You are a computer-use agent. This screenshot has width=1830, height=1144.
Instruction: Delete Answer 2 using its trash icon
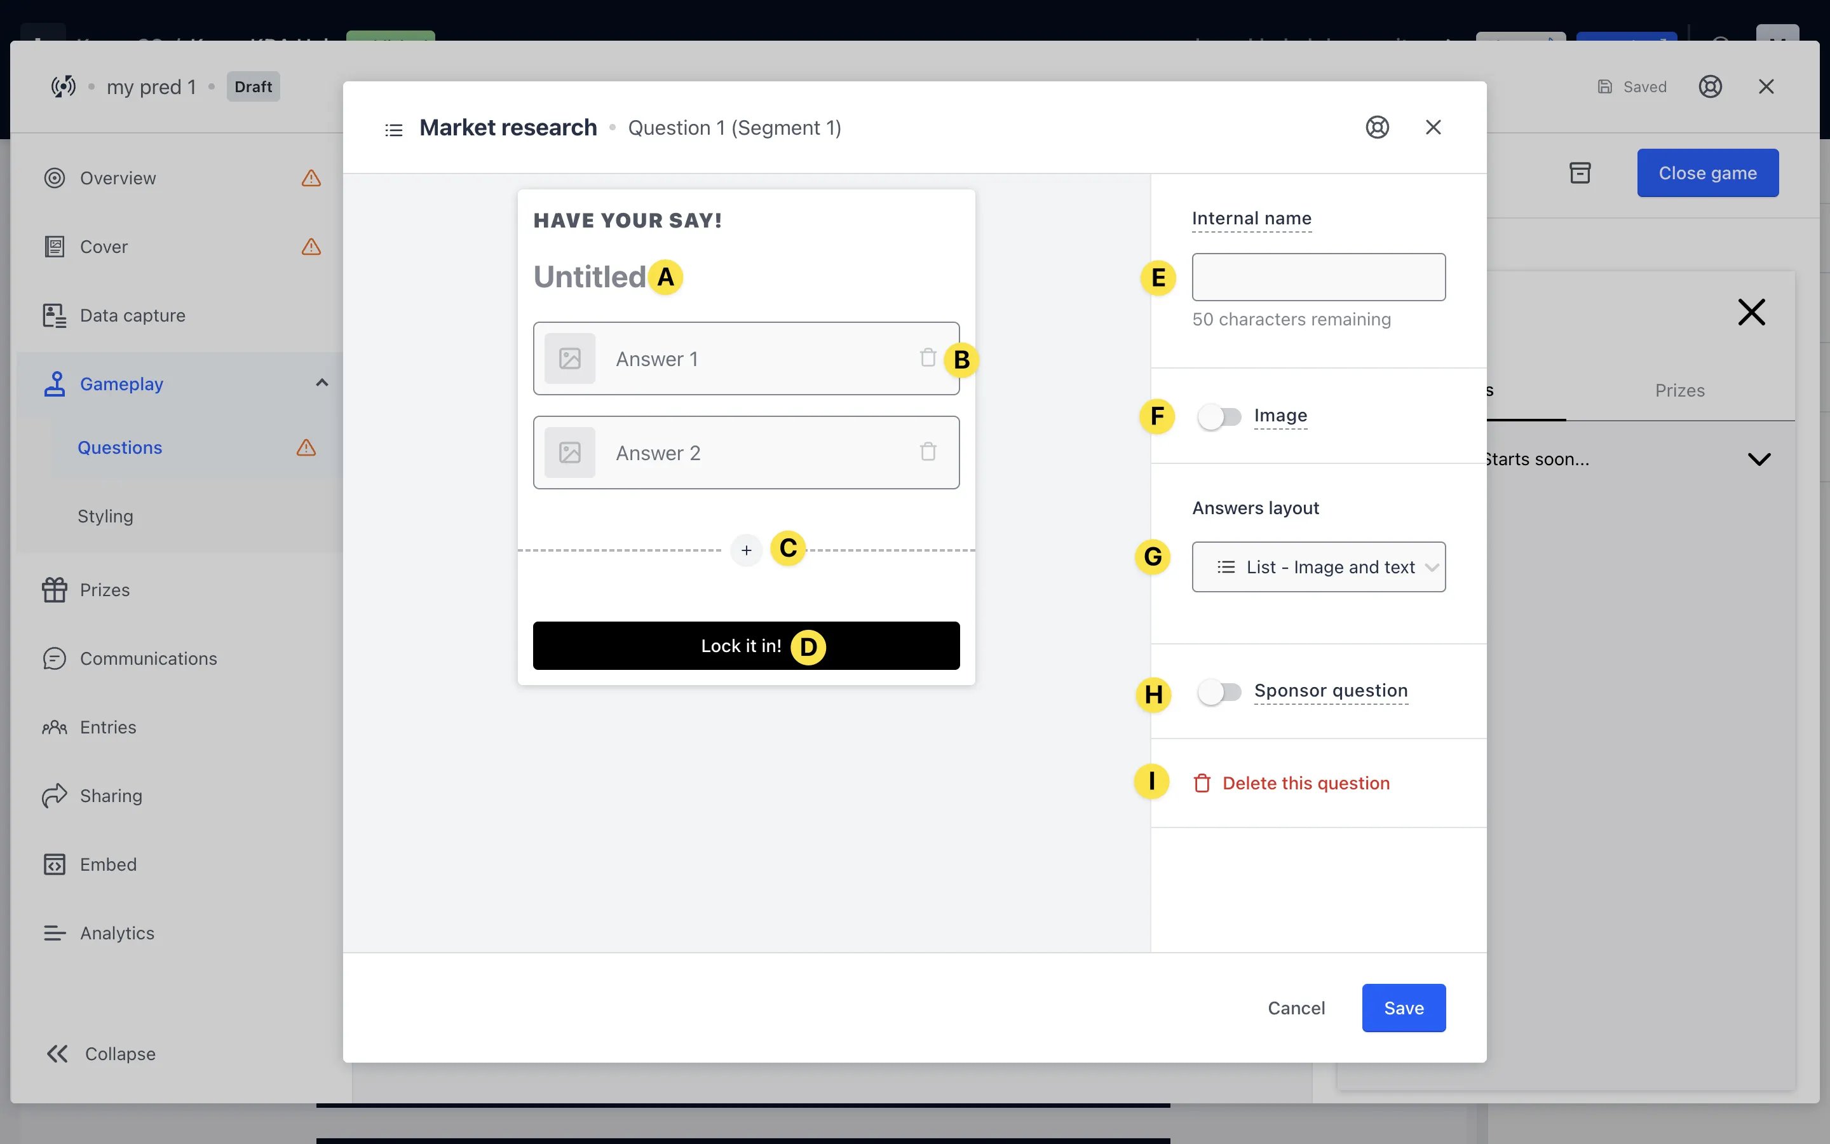pos(928,452)
